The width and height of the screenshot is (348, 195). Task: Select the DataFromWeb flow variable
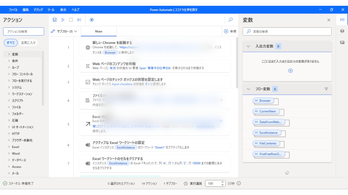[268, 122]
